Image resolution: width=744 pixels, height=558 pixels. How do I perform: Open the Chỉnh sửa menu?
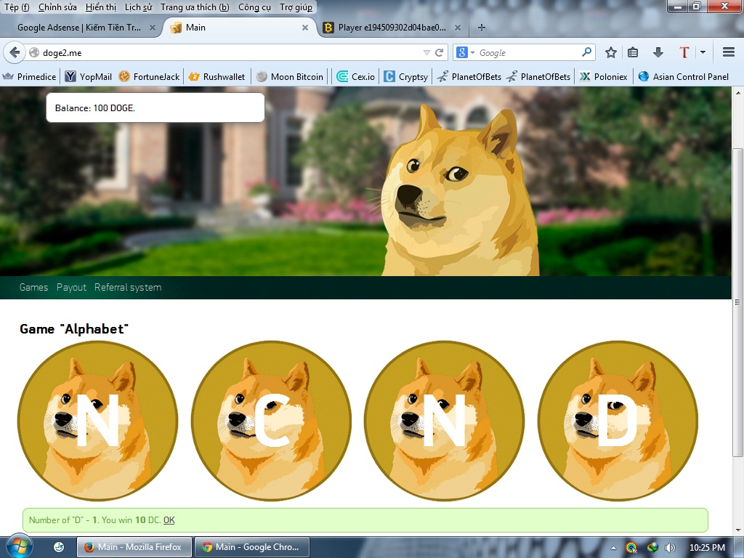tap(57, 7)
